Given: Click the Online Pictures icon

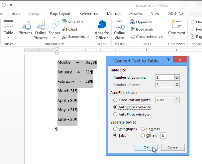Looking at the screenshot, I should pos(40,25).
